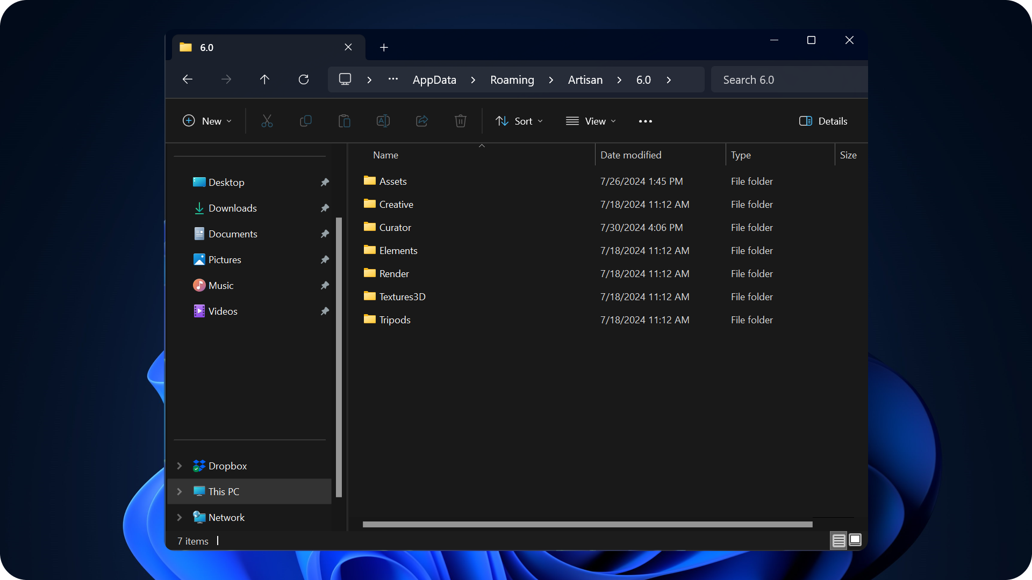Refresh the current folder view
This screenshot has width=1032, height=580.
304,79
